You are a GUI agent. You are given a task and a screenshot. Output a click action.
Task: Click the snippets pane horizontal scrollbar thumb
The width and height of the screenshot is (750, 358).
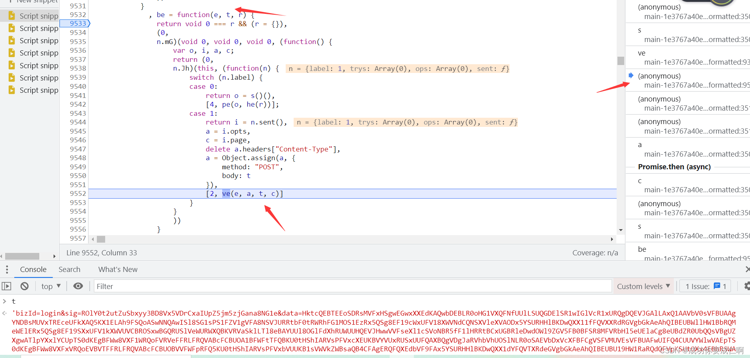pyautogui.click(x=22, y=256)
